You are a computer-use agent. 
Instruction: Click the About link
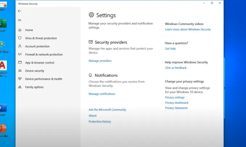click(x=93, y=116)
